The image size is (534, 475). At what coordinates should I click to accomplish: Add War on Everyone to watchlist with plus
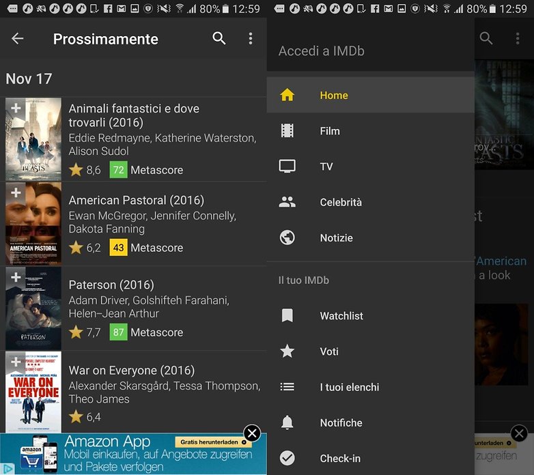click(x=16, y=361)
